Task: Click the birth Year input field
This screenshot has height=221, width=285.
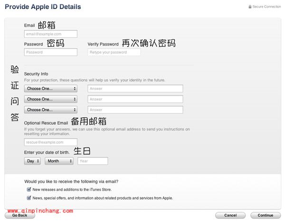Action: click(x=93, y=161)
